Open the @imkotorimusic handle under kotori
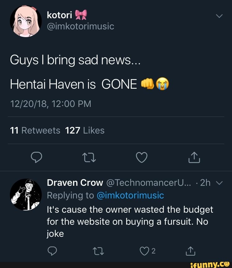 [80, 27]
